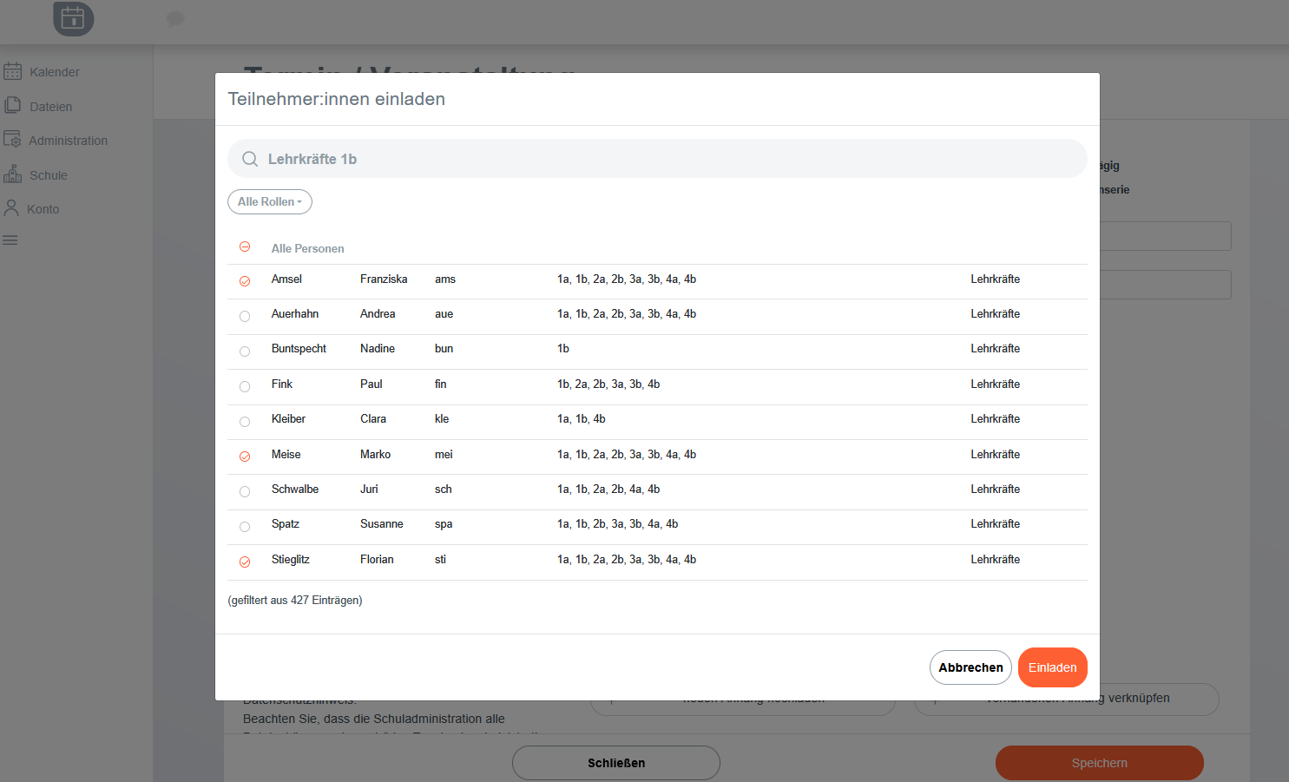Click the Schule building icon
This screenshot has height=782, width=1289.
(x=12, y=174)
